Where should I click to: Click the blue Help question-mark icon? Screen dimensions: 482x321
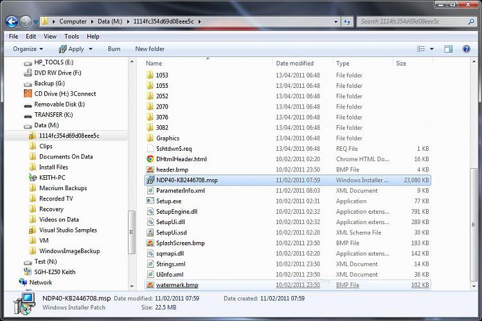tap(467, 49)
